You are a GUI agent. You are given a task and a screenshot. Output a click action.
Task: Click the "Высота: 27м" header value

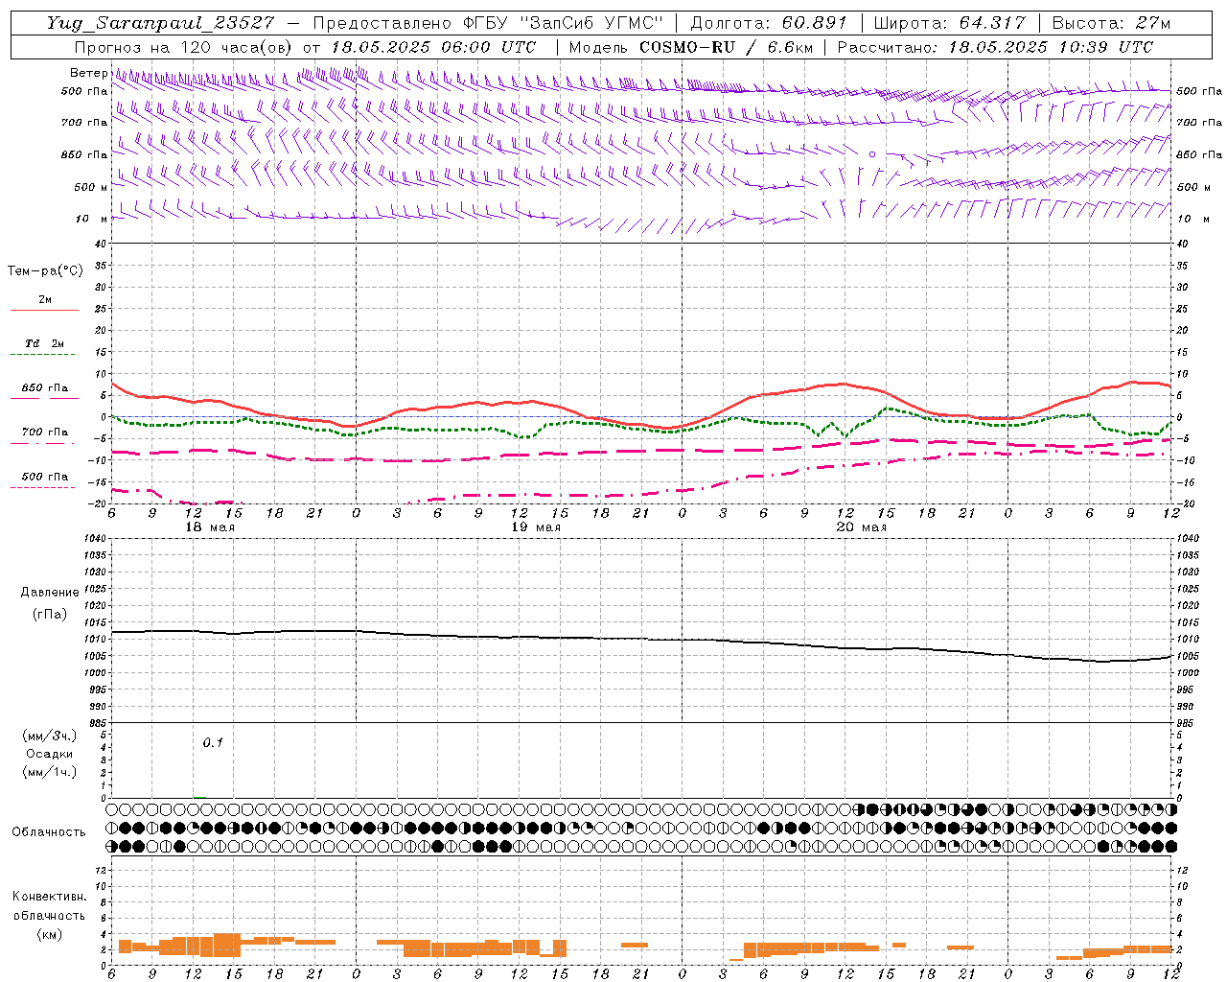(x=1111, y=23)
